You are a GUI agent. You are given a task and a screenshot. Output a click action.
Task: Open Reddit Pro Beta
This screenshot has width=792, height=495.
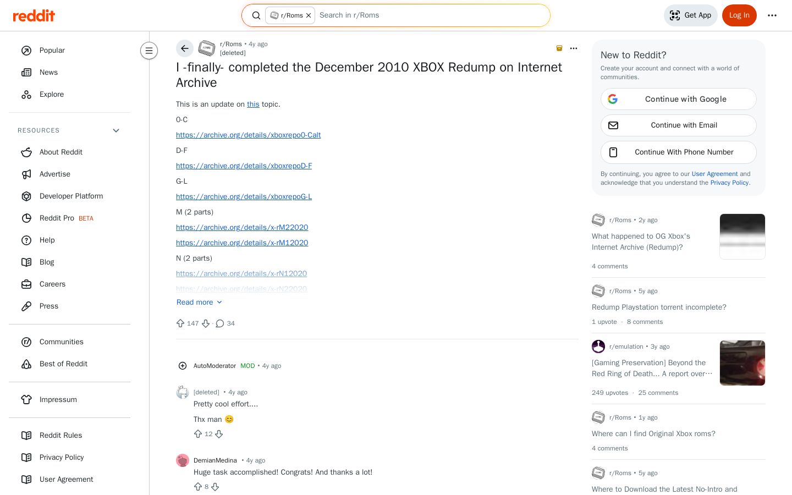click(69, 218)
